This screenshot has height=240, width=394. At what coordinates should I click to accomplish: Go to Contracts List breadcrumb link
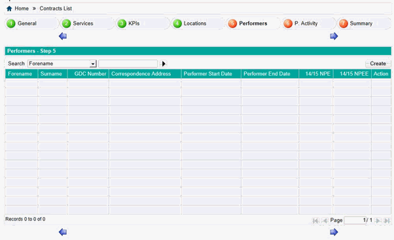[x=56, y=9]
